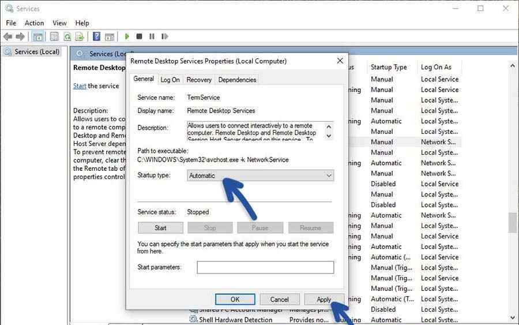This screenshot has height=325, width=519.
Task: Toggle the Show/Hide Action Pane toolbar icon
Action: [x=110, y=36]
